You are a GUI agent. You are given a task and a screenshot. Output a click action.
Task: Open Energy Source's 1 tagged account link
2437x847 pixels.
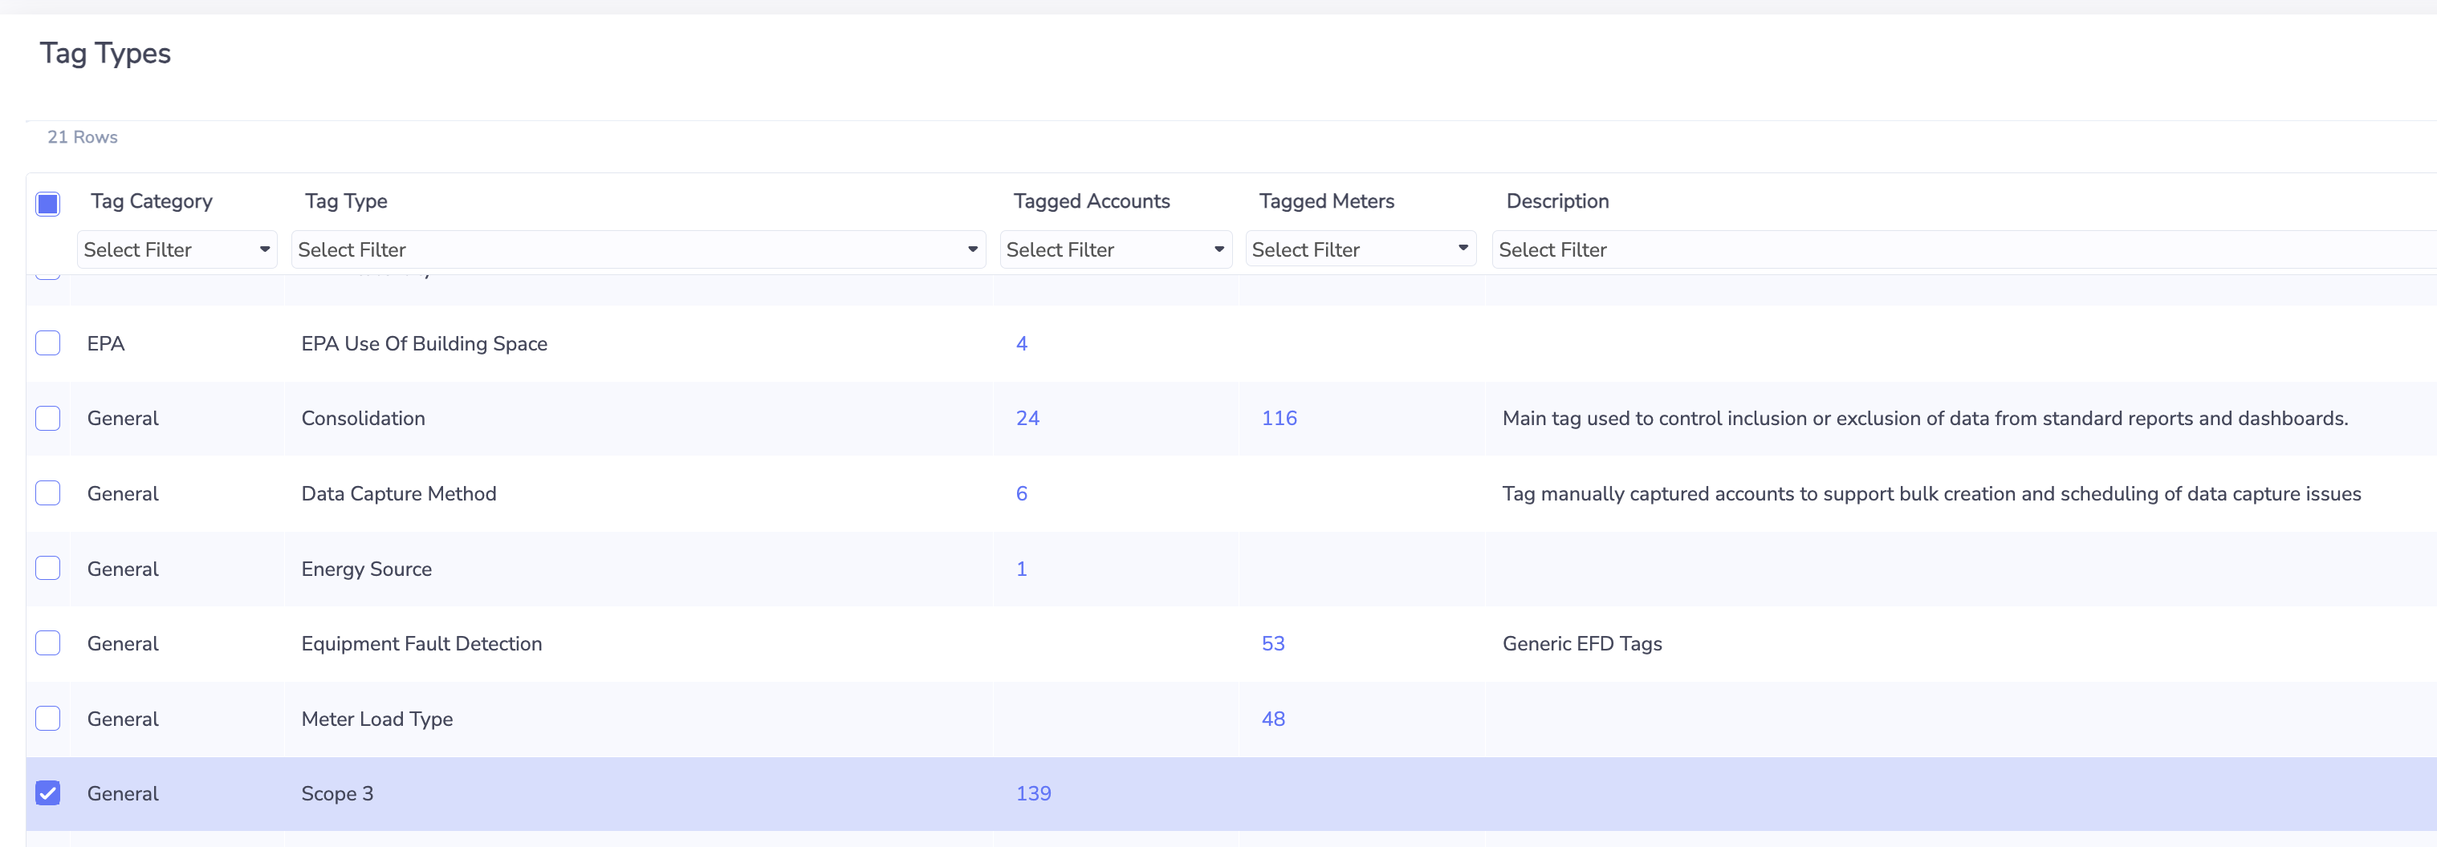(1022, 569)
